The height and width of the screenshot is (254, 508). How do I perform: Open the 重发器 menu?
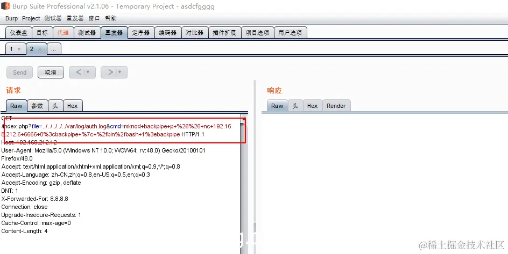75,18
